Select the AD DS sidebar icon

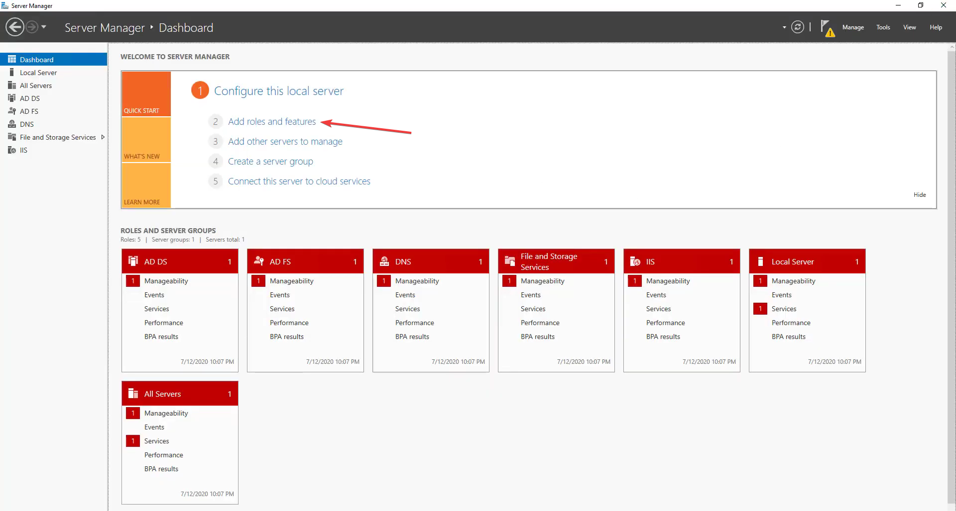[x=12, y=98]
